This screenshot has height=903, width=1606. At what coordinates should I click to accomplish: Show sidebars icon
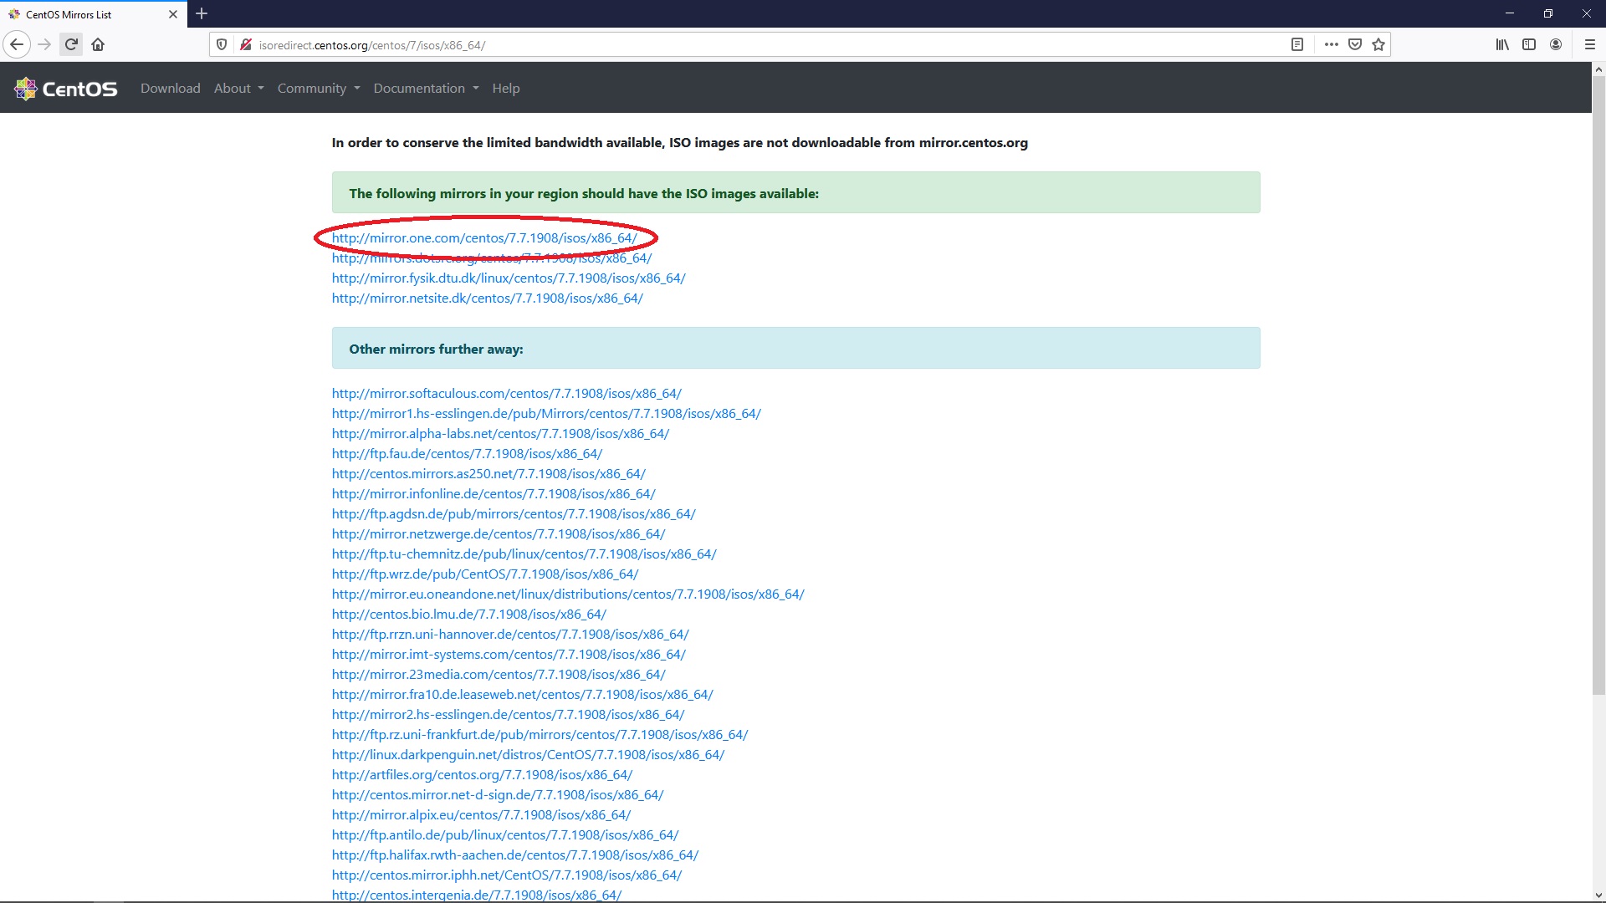pos(1529,44)
